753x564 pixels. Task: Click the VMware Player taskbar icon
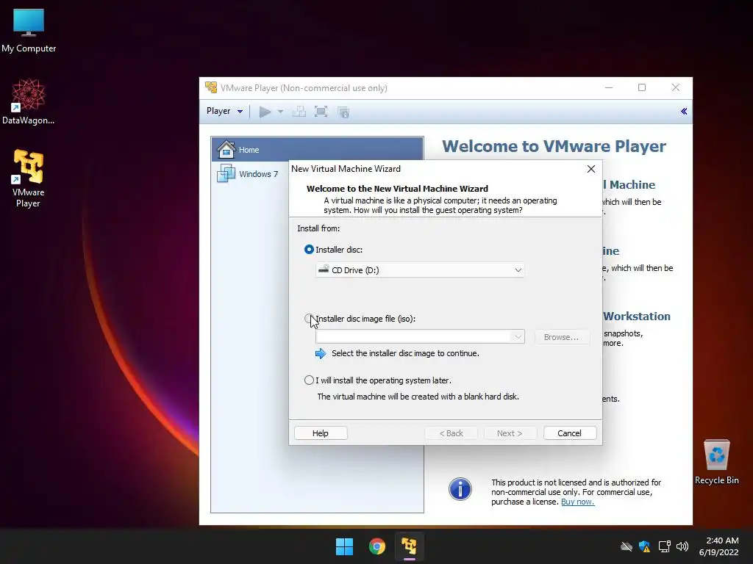coord(409,546)
